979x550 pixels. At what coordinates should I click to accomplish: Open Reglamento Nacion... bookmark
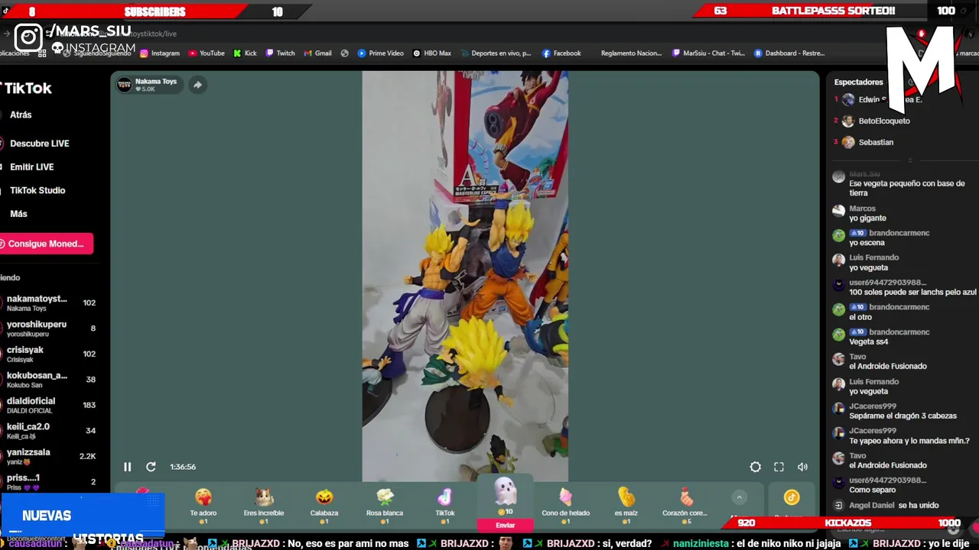pos(631,53)
